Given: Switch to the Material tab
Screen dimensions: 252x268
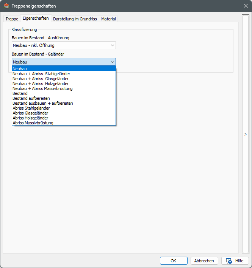Looking at the screenshot, I should (x=108, y=19).
